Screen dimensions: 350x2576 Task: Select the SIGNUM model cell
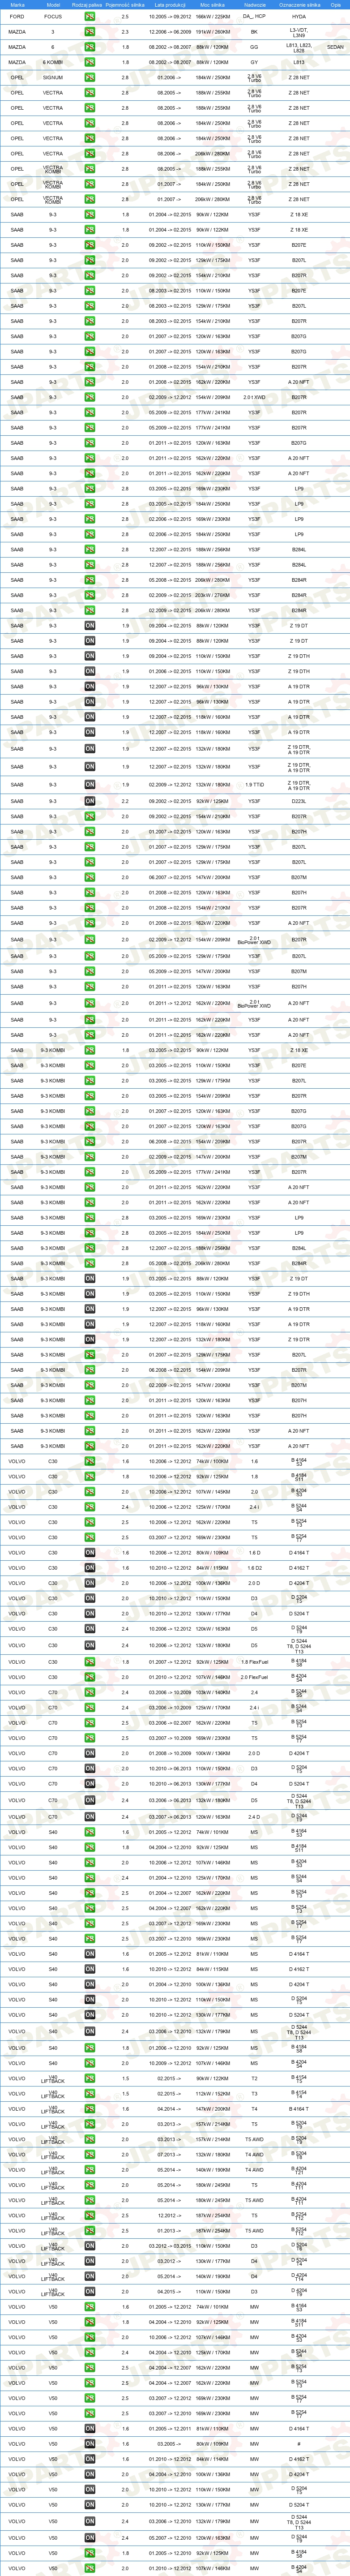(x=53, y=77)
